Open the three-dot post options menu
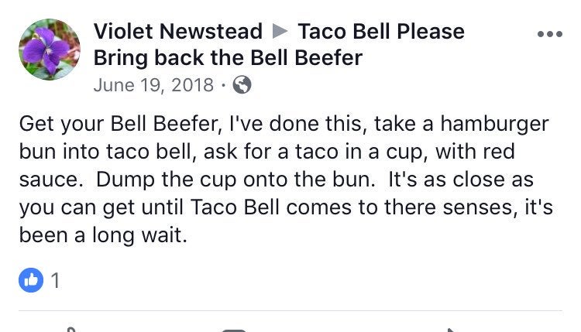Image resolution: width=581 pixels, height=332 pixels. pos(550,34)
